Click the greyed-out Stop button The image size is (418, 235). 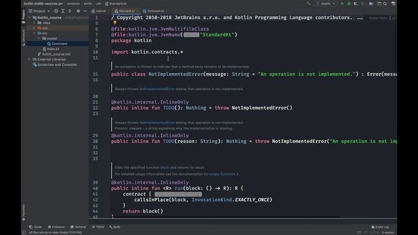[362, 4]
